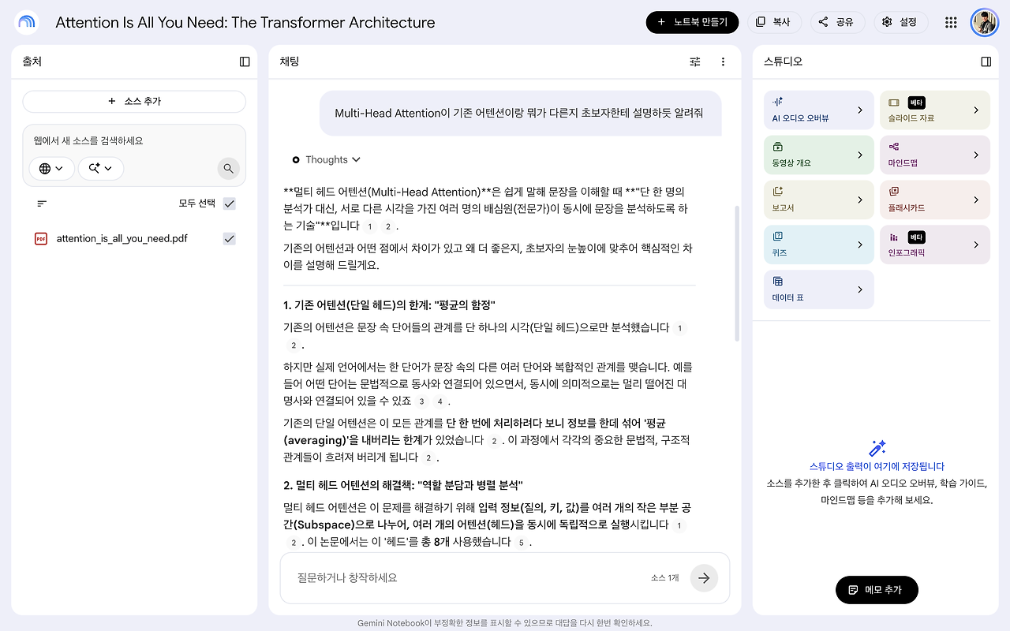Click the Notebook logo home icon

tap(26, 22)
